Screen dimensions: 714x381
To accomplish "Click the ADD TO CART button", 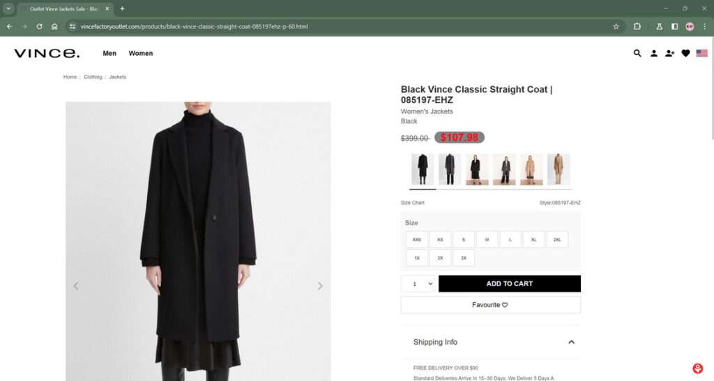I will point(510,283).
